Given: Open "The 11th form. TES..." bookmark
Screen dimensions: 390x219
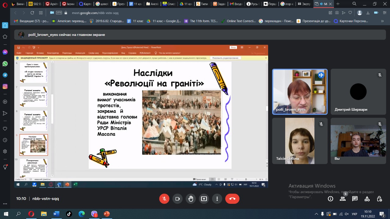Looking at the screenshot, I should [x=201, y=21].
